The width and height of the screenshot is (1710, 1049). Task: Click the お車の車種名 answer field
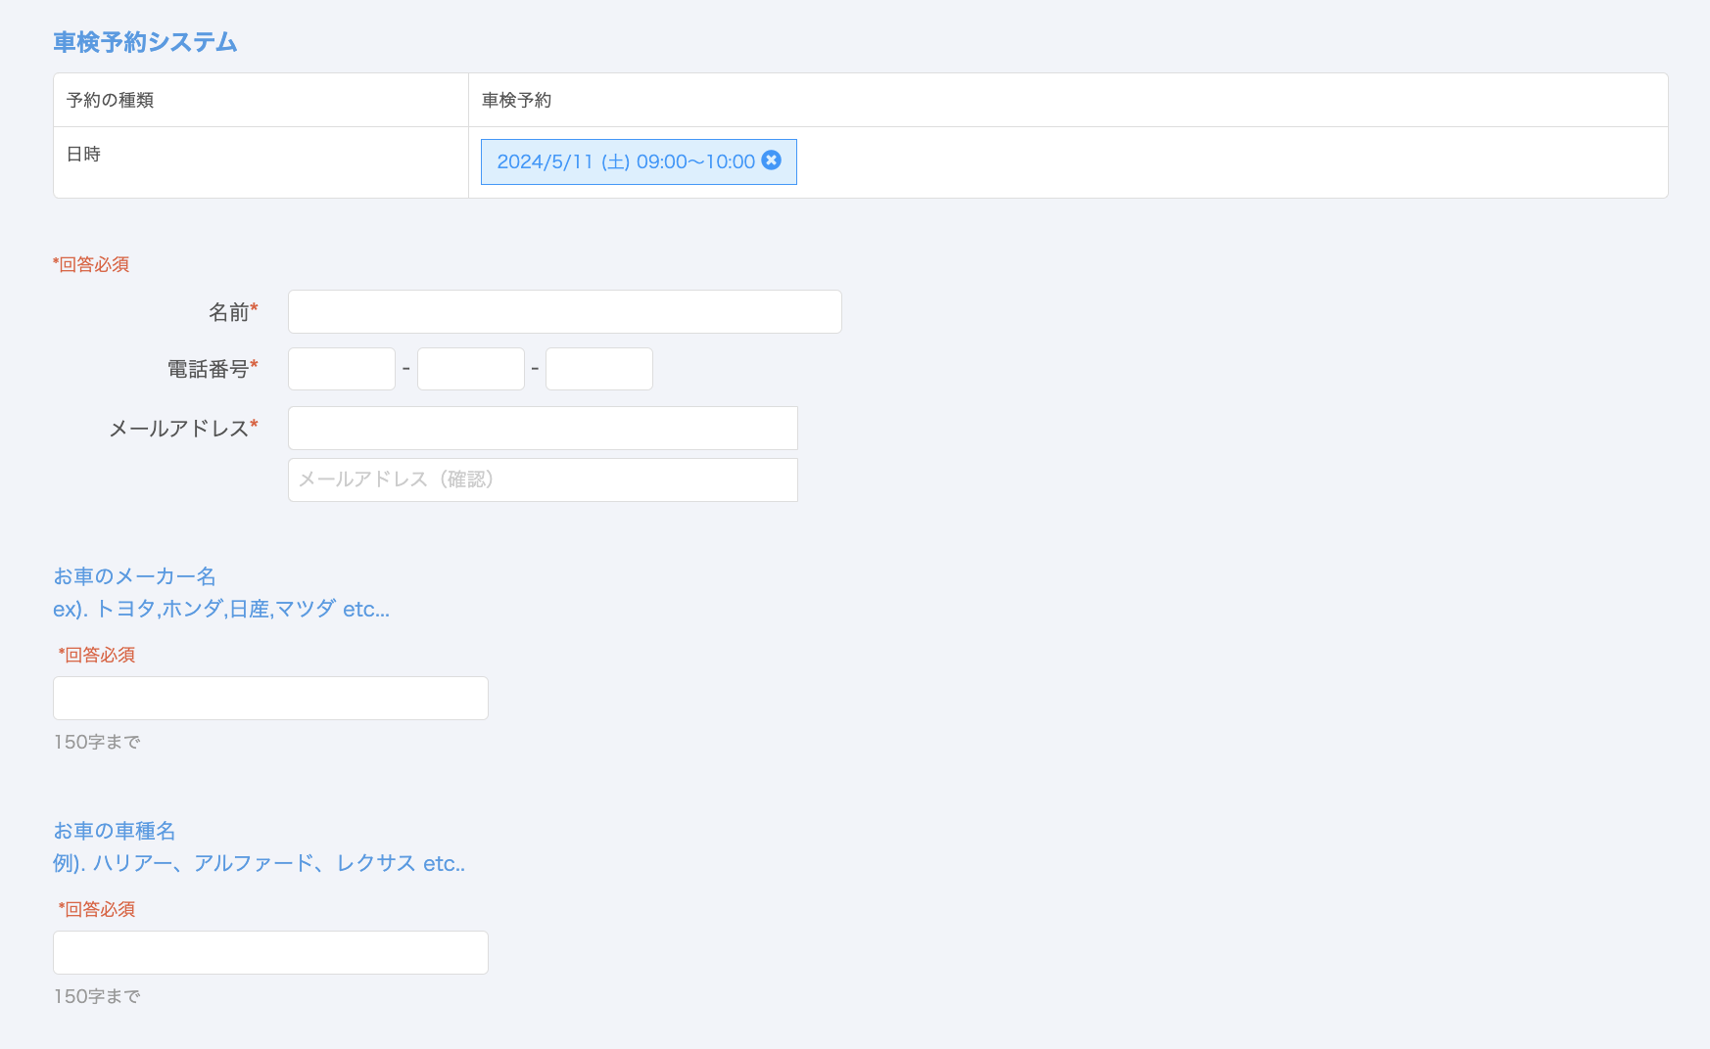pos(270,953)
